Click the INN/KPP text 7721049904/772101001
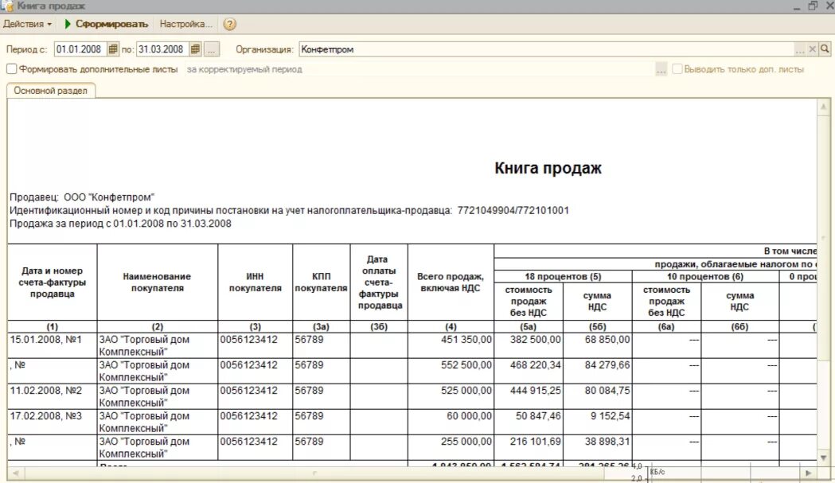 click(513, 210)
